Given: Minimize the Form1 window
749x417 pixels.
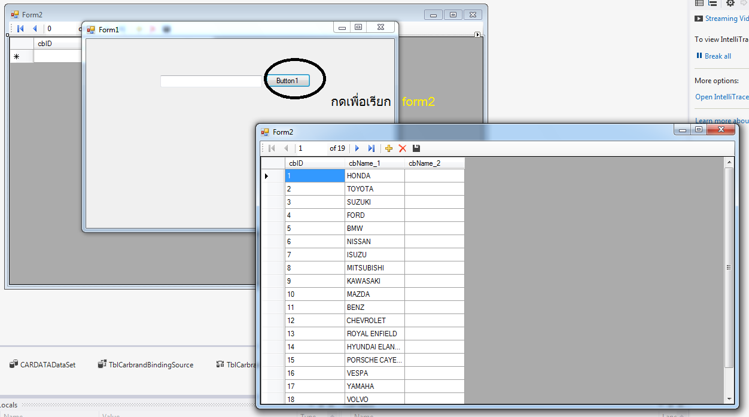Looking at the screenshot, I should (342, 27).
